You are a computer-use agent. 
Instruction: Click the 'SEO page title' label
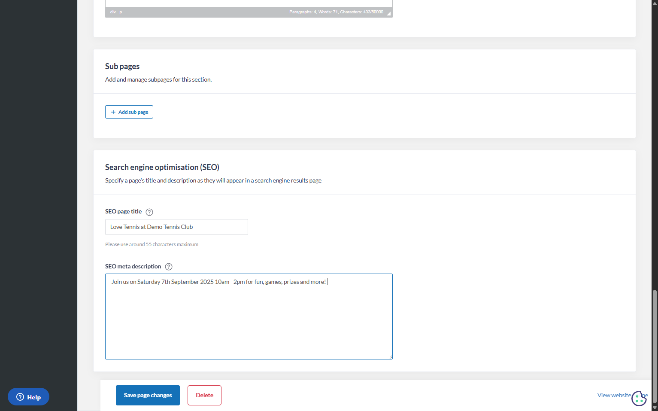pyautogui.click(x=123, y=212)
